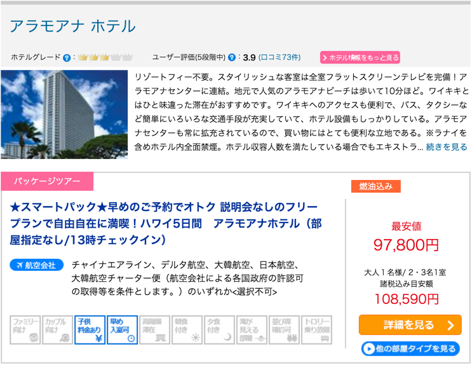Click the 108,590円 tax-included price
Viewport: 472px width, 365px height.
point(407,300)
